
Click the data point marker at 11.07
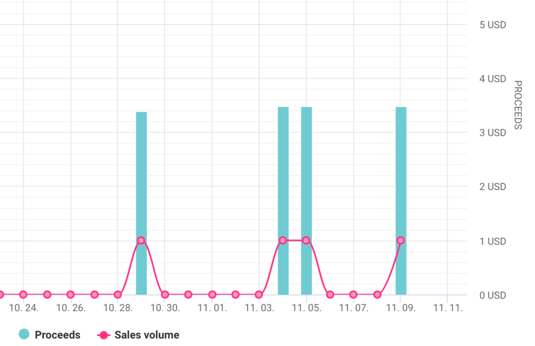click(x=353, y=294)
